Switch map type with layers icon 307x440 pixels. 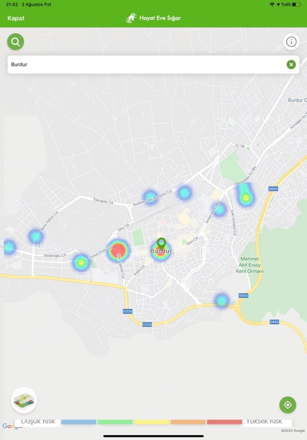[24, 400]
